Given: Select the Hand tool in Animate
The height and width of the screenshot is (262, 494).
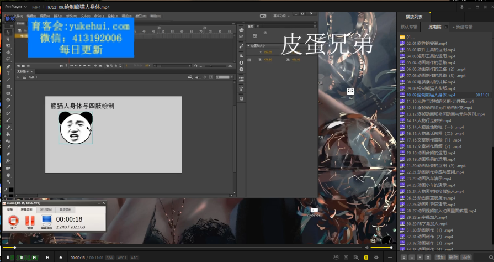Looking at the screenshot, I should coord(8,175).
